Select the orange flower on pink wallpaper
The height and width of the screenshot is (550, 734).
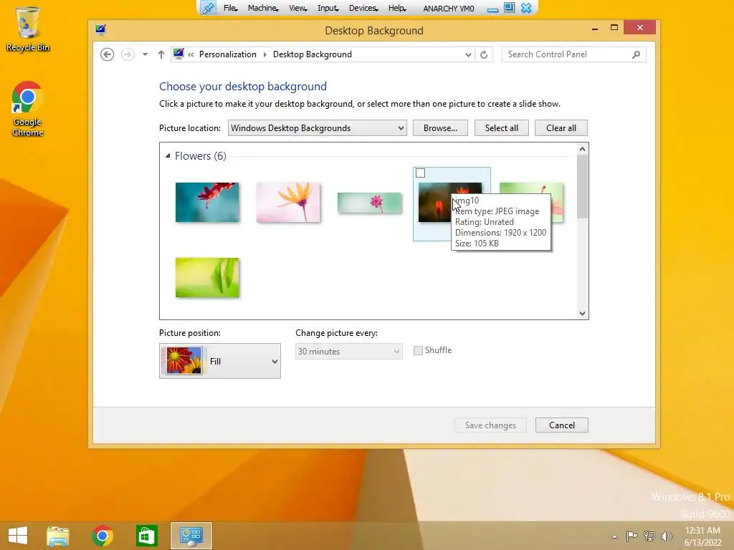click(x=288, y=202)
